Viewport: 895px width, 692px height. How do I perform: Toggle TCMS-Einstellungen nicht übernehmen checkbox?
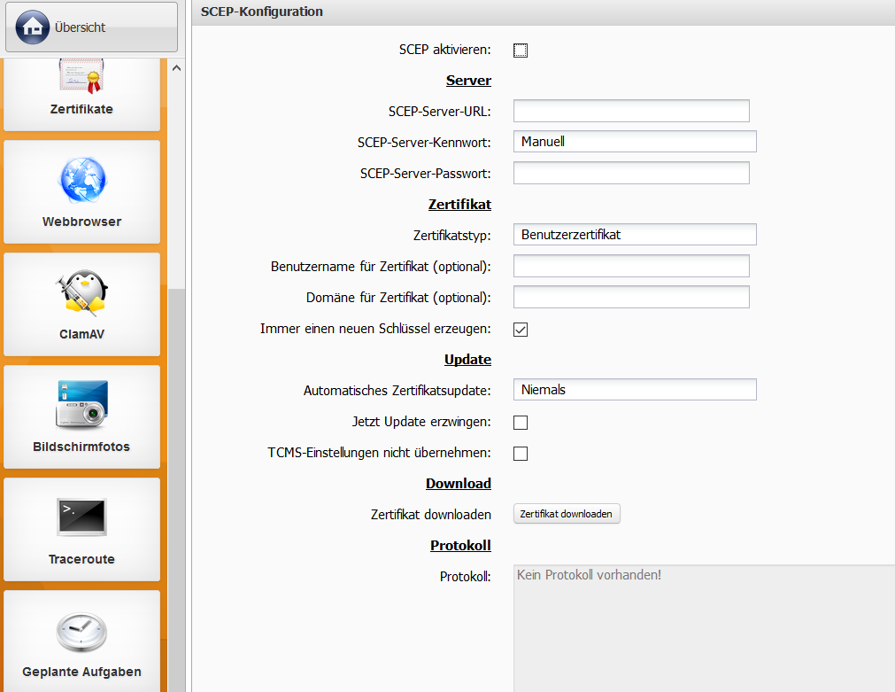[521, 454]
